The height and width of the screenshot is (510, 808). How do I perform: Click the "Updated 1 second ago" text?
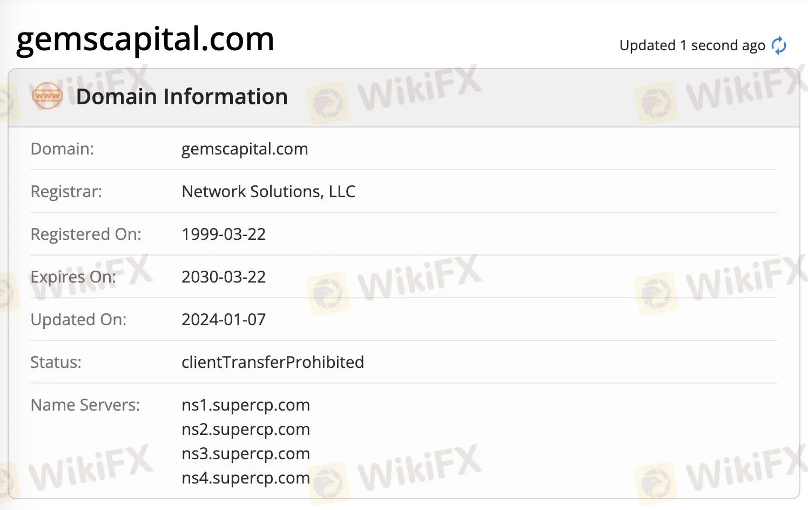692,45
